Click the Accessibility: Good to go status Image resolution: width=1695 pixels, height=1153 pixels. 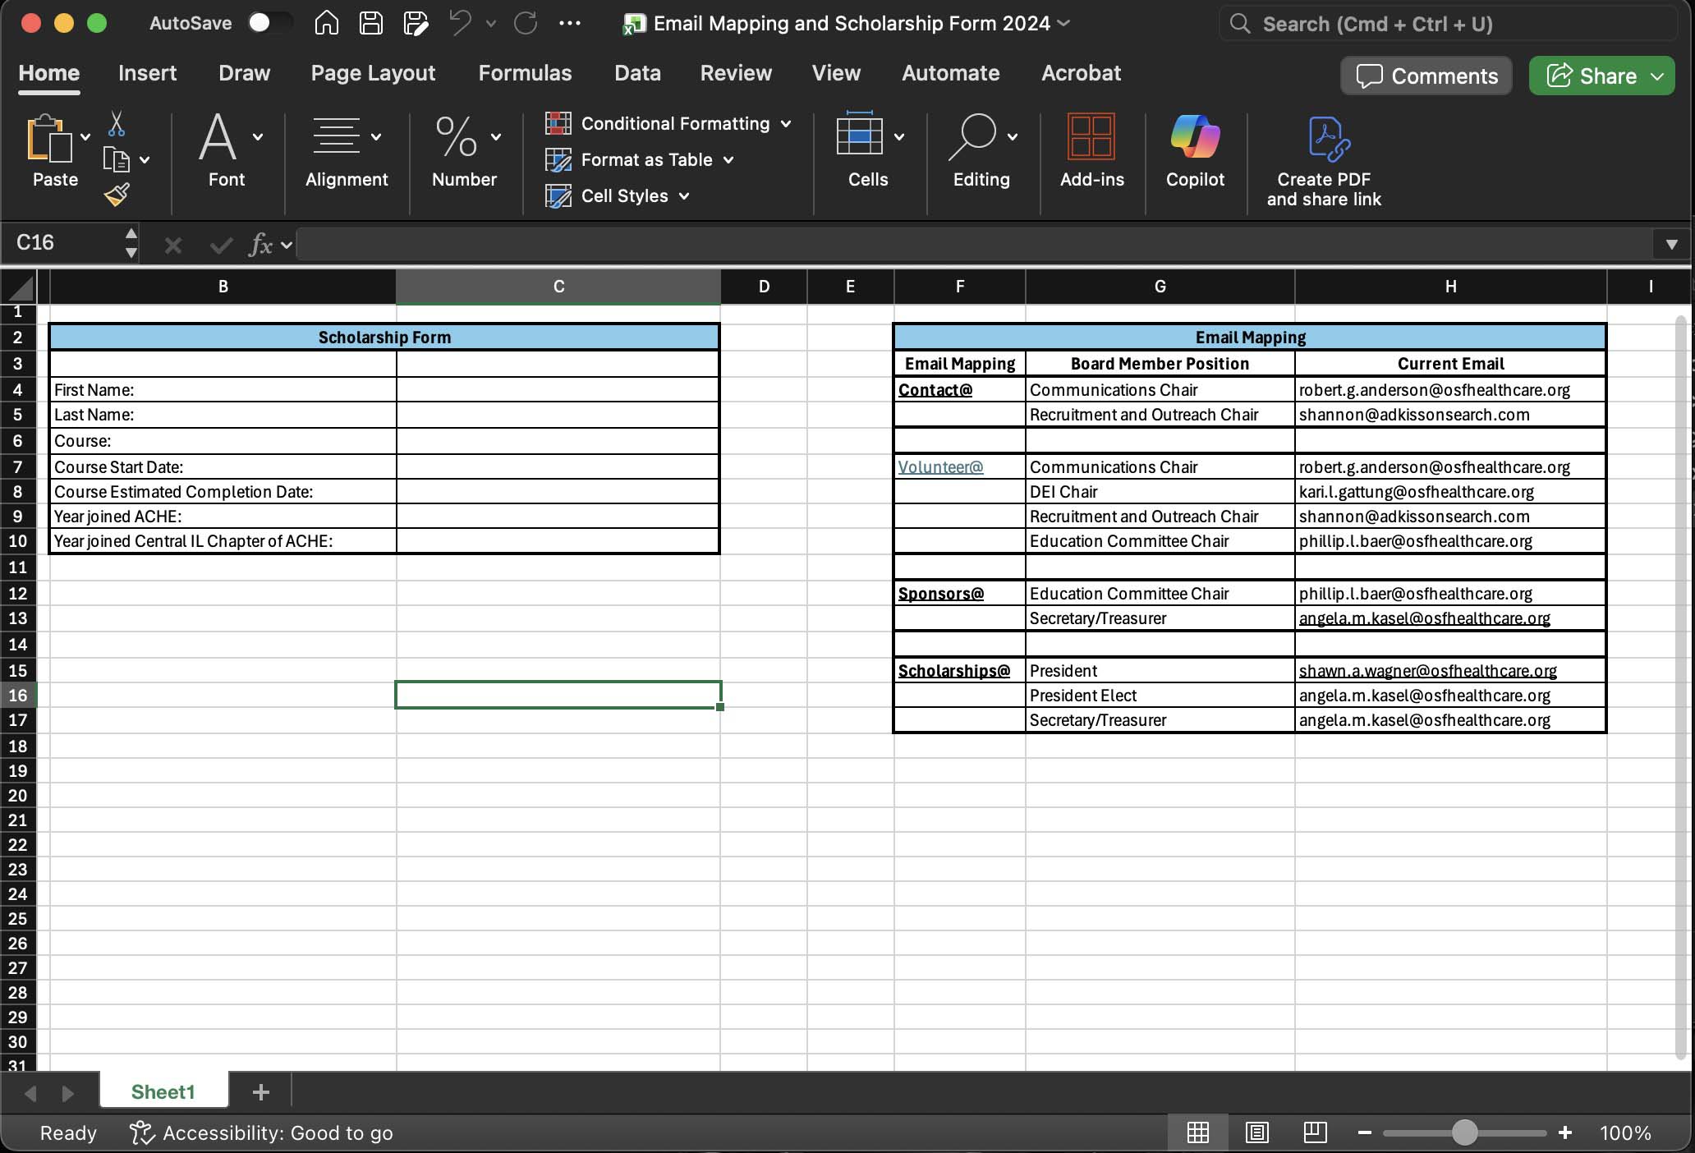pos(261,1133)
